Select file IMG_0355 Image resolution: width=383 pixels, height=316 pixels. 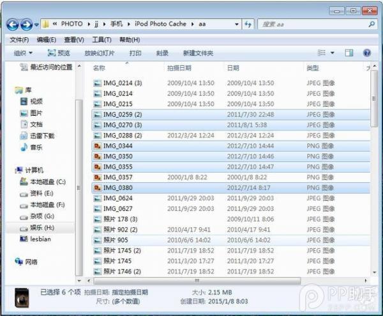(117, 167)
